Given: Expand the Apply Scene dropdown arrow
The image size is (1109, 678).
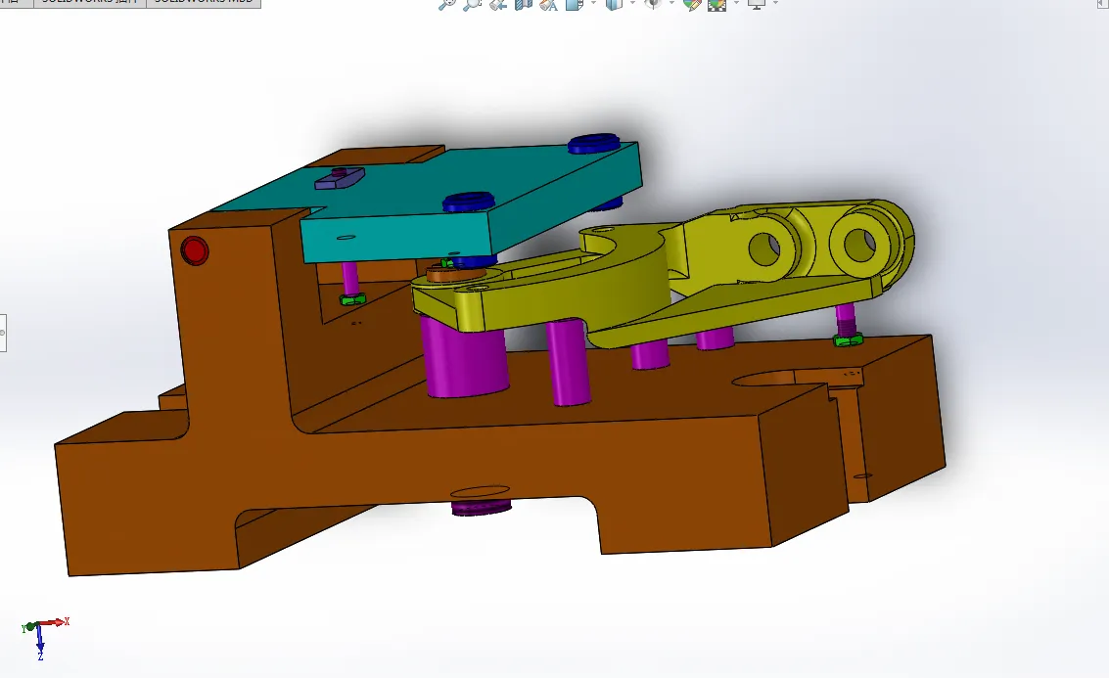Looking at the screenshot, I should 736,4.
